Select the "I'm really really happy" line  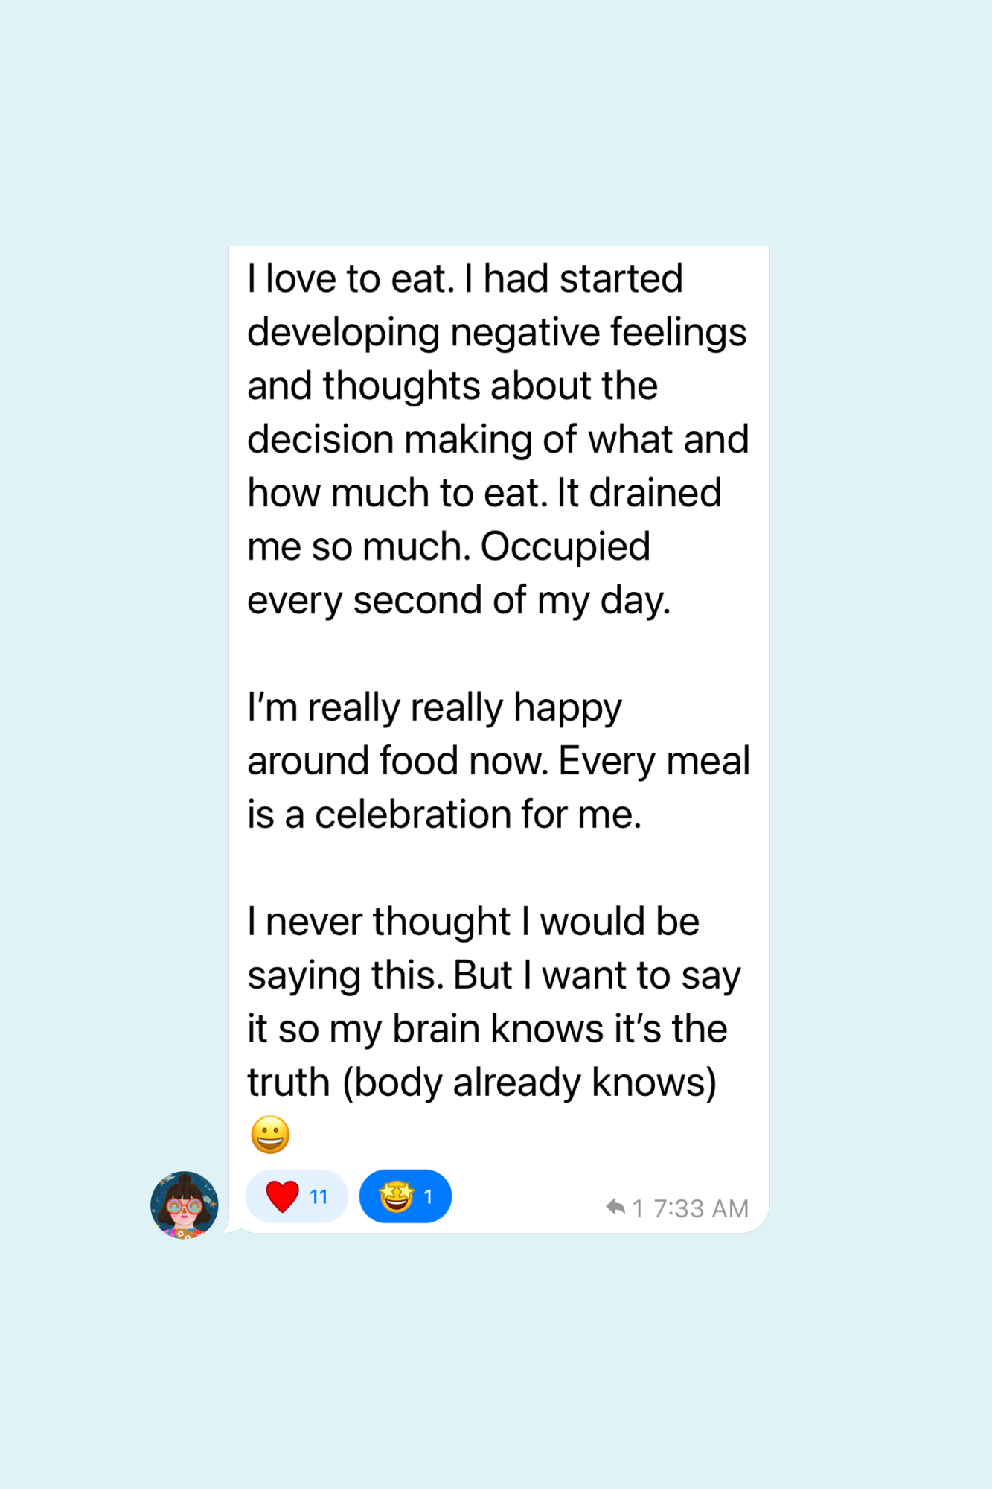[x=435, y=707]
